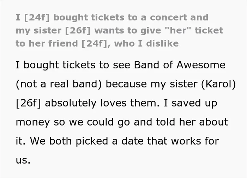Click the words "Band of Awesome"

(180, 65)
